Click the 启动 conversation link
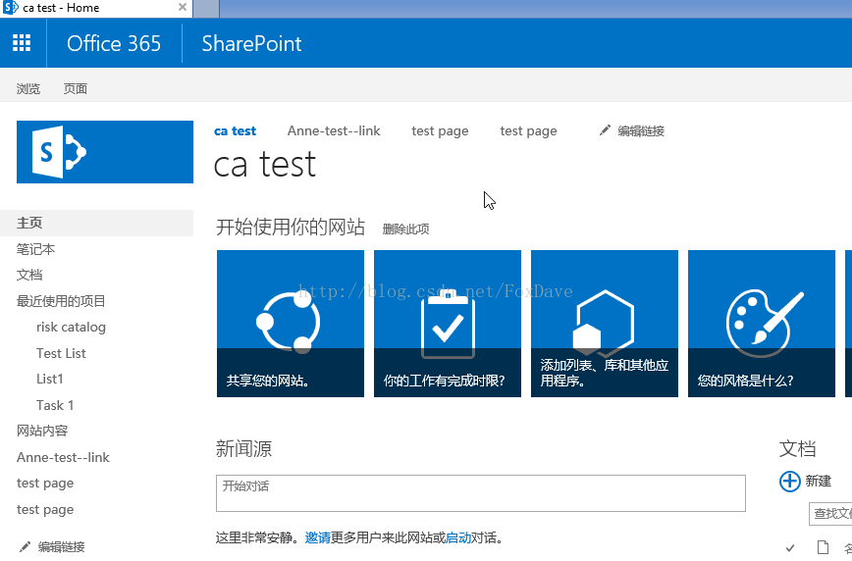 (x=458, y=537)
